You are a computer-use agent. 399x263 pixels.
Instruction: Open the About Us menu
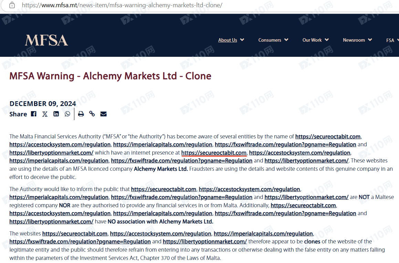tap(228, 40)
